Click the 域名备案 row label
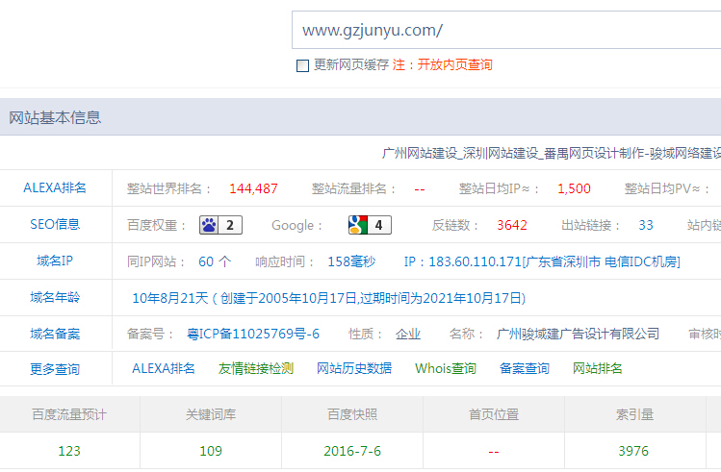The image size is (721, 472). pyautogui.click(x=55, y=334)
